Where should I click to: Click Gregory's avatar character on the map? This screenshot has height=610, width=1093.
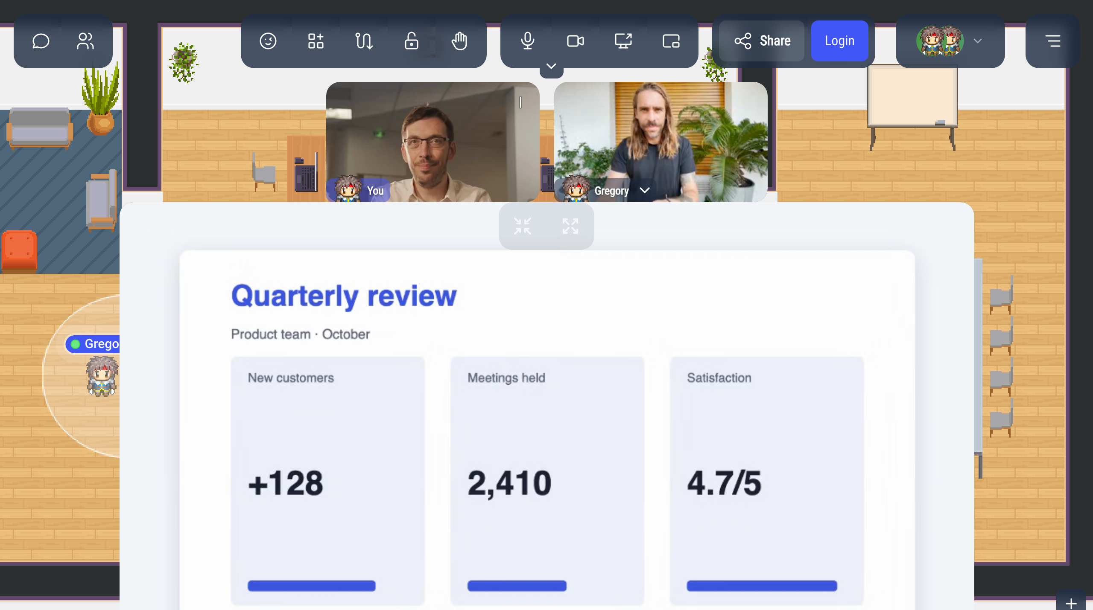(x=102, y=376)
